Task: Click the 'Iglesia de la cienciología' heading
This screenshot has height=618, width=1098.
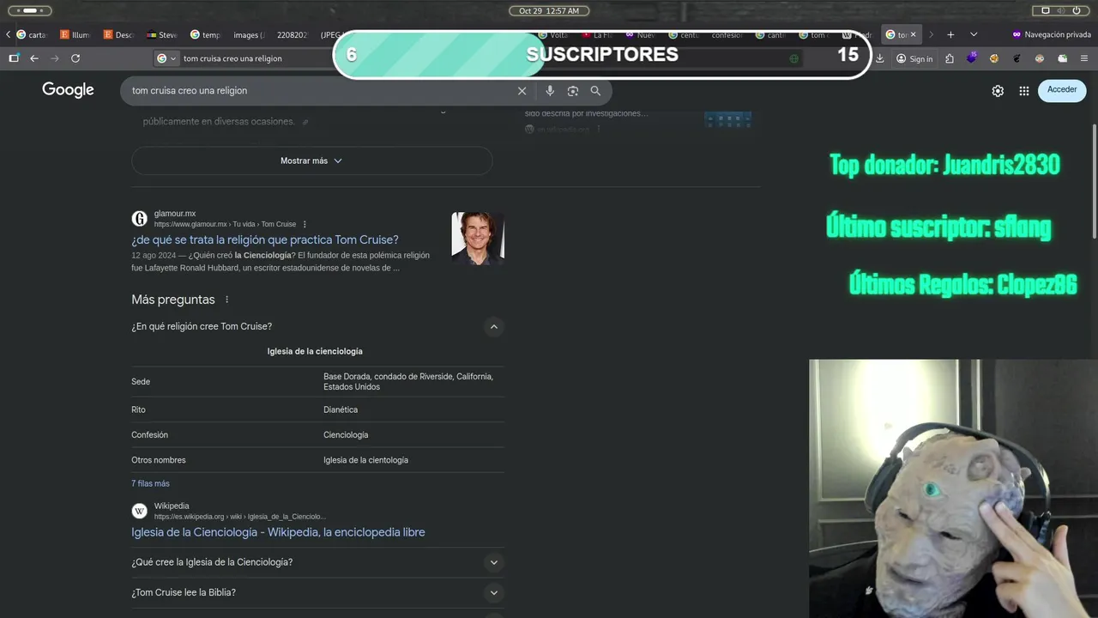Action: coord(315,351)
